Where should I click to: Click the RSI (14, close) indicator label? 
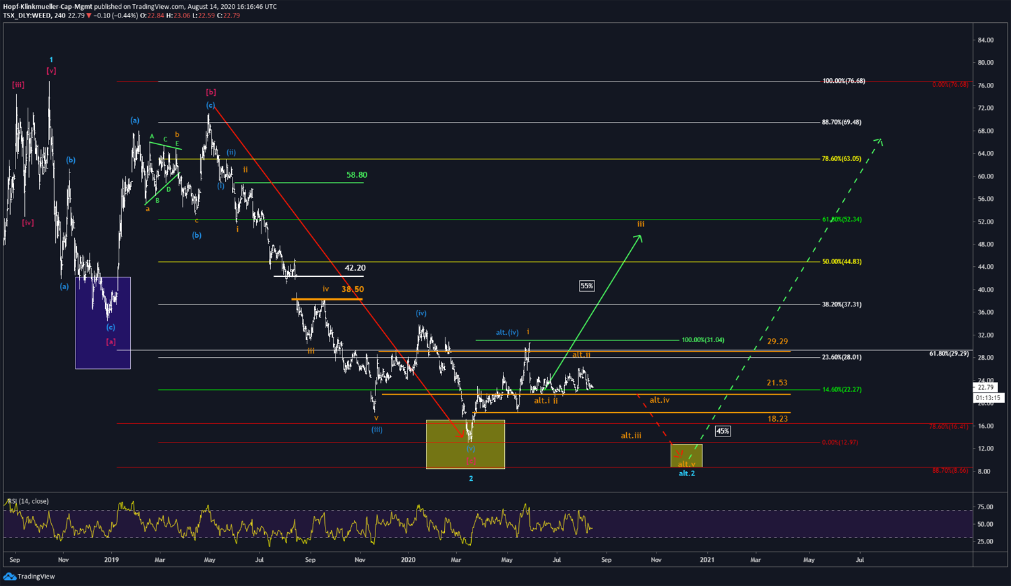(28, 501)
